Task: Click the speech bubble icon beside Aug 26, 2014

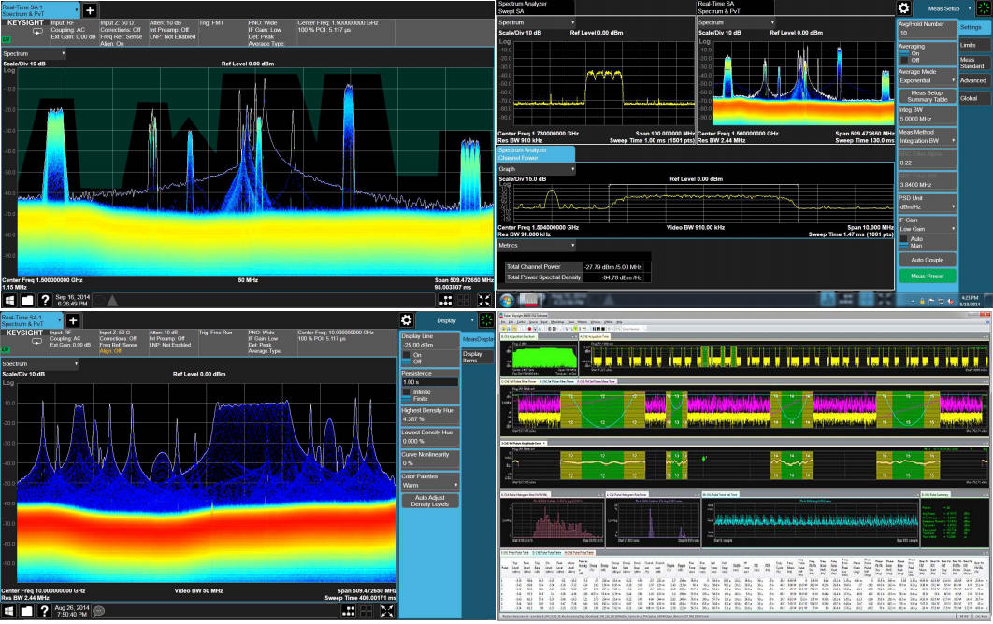Action: coord(99,611)
